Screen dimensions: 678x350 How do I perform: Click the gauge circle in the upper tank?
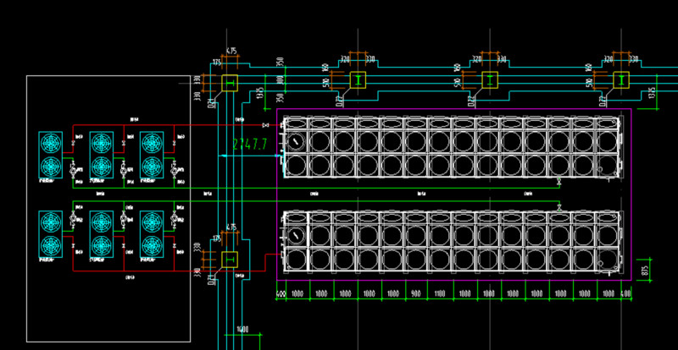click(x=296, y=143)
